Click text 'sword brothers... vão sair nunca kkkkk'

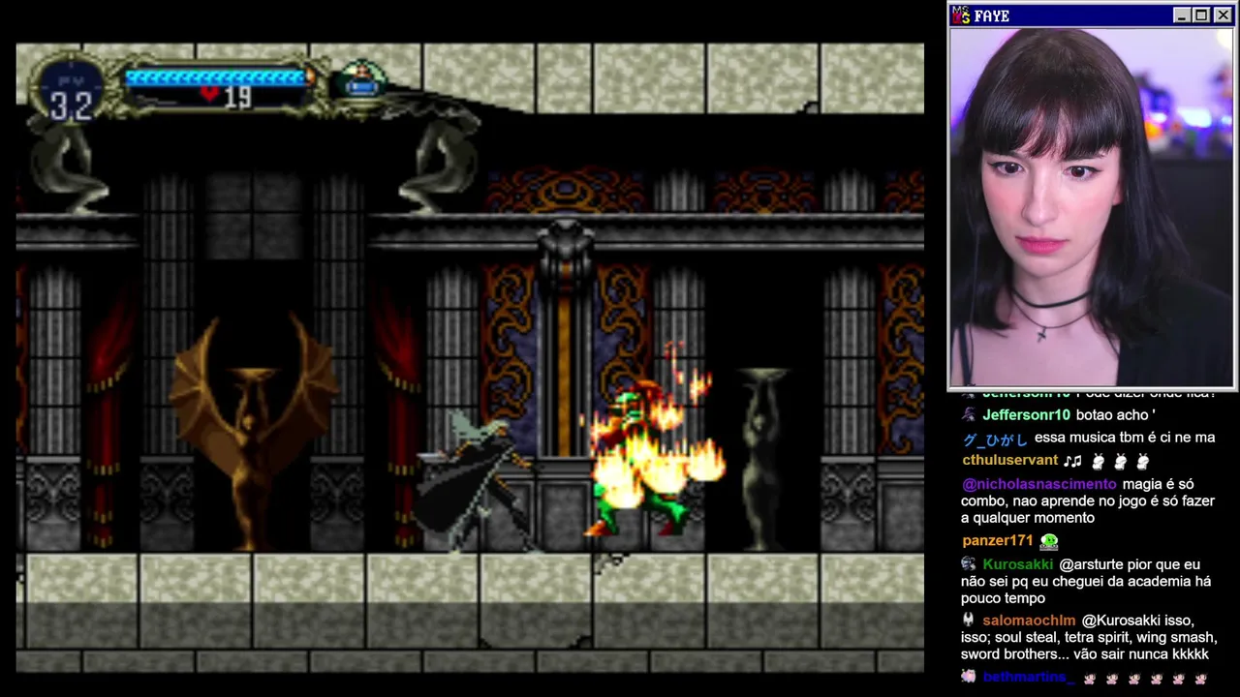1085,654
